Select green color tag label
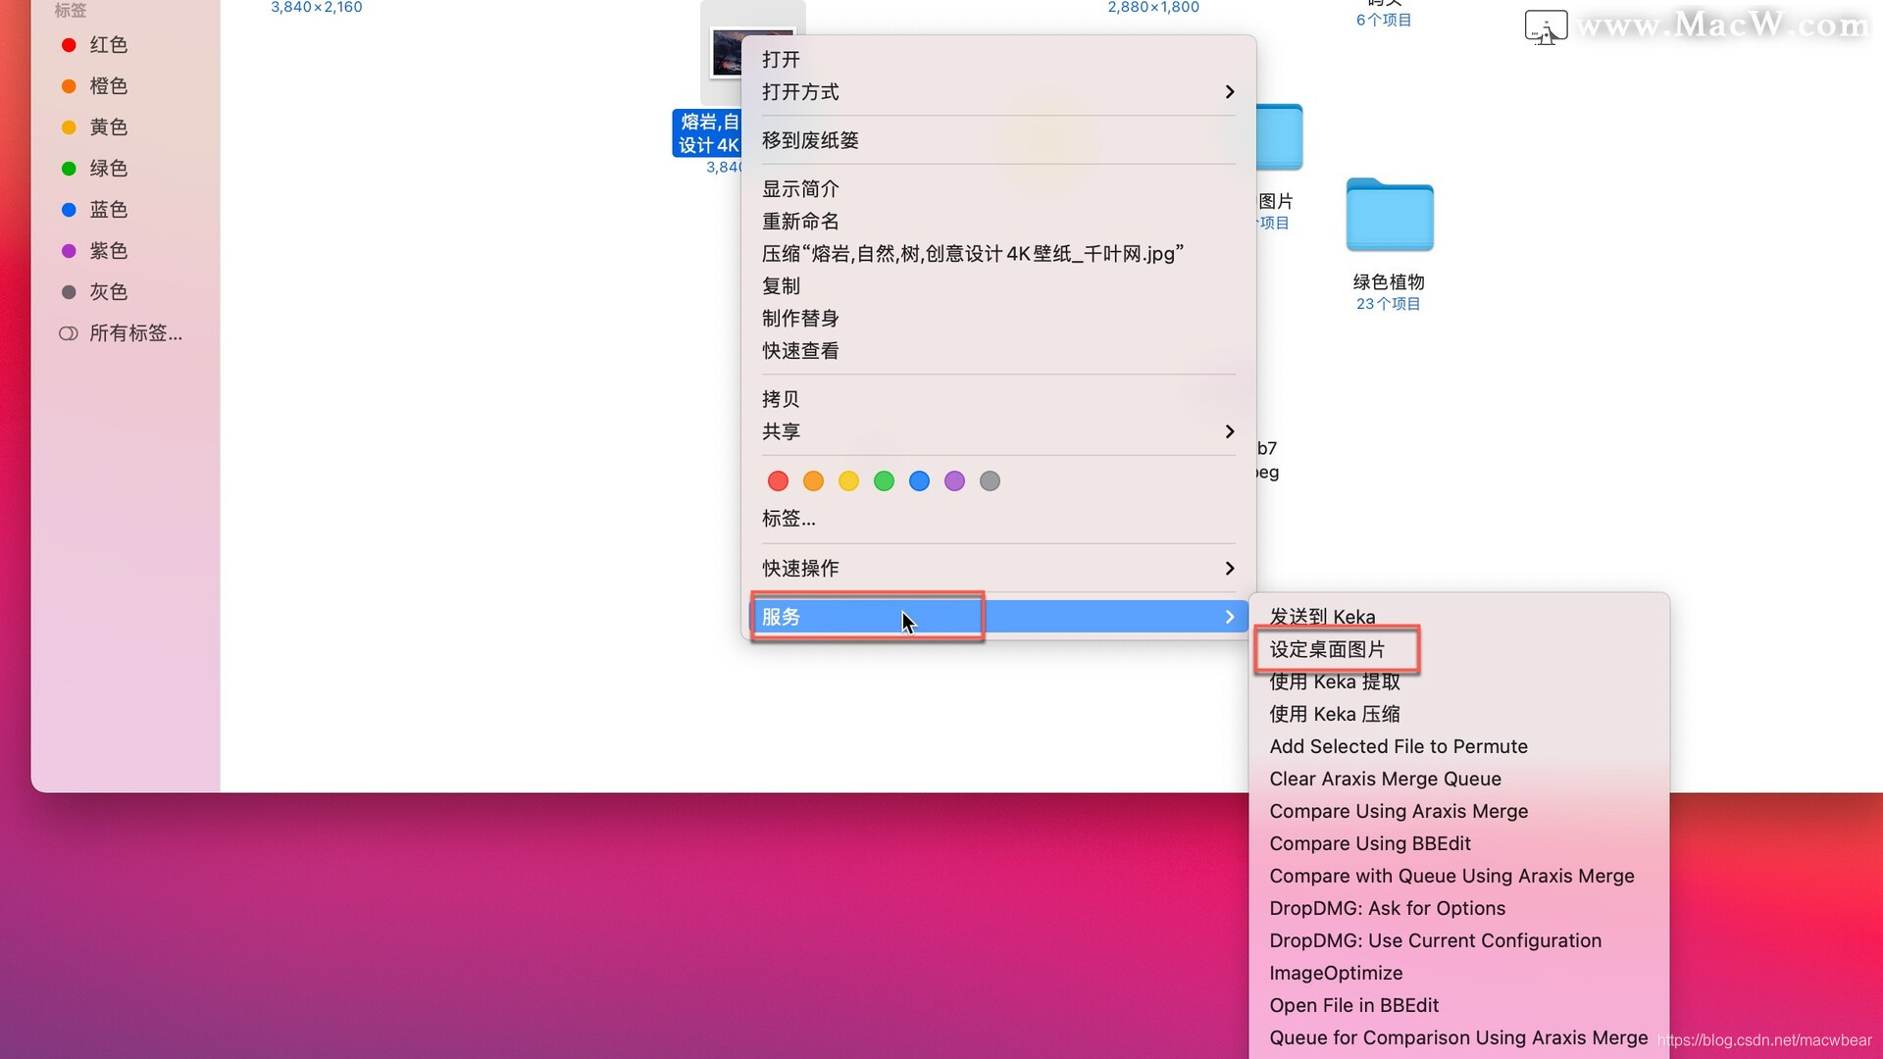Image resolution: width=1883 pixels, height=1059 pixels. pyautogui.click(x=110, y=168)
